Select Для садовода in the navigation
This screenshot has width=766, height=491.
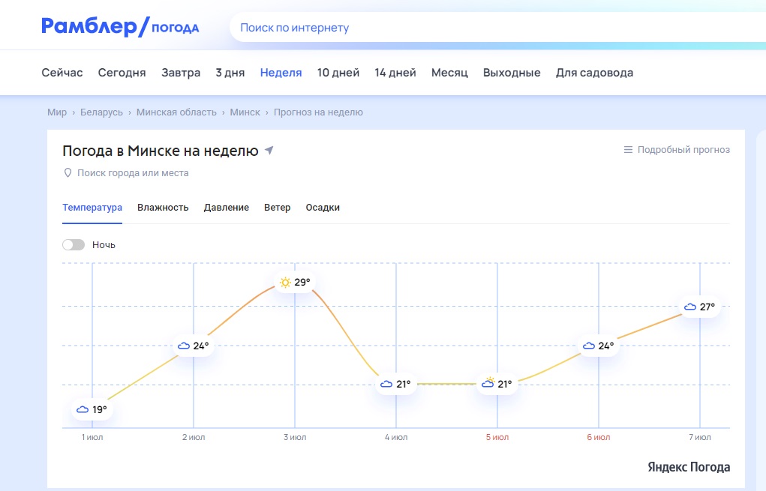coord(594,73)
